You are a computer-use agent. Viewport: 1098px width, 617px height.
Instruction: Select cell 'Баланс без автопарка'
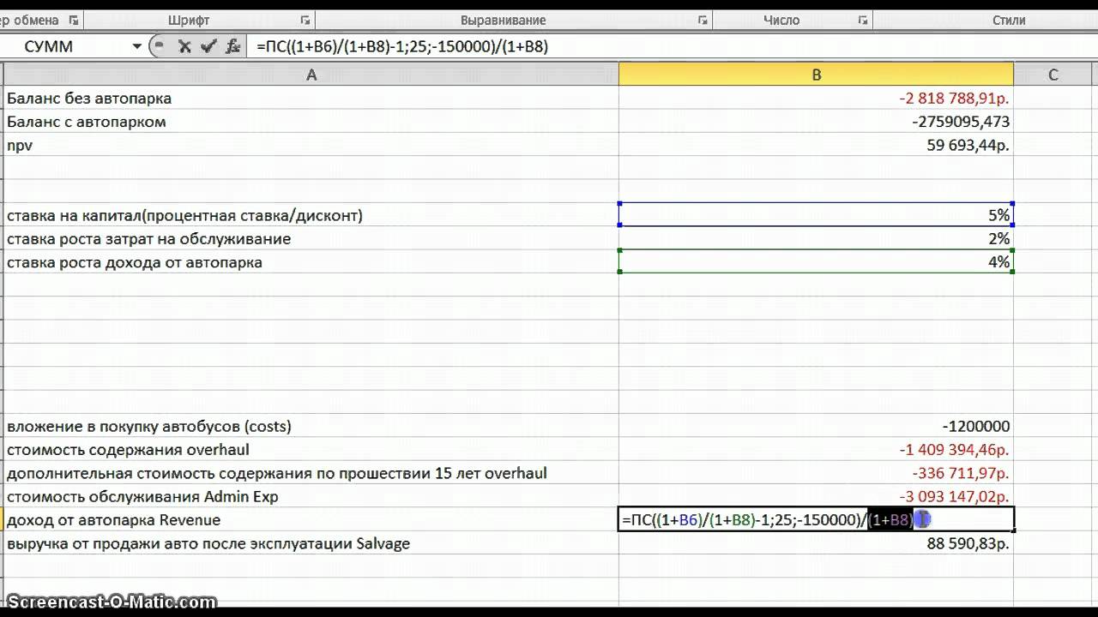311,99
